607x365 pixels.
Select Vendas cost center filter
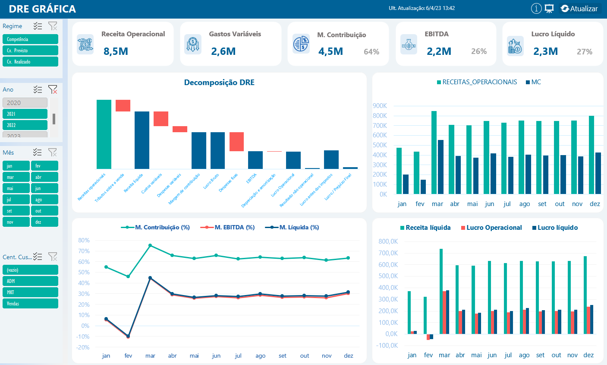click(x=30, y=304)
